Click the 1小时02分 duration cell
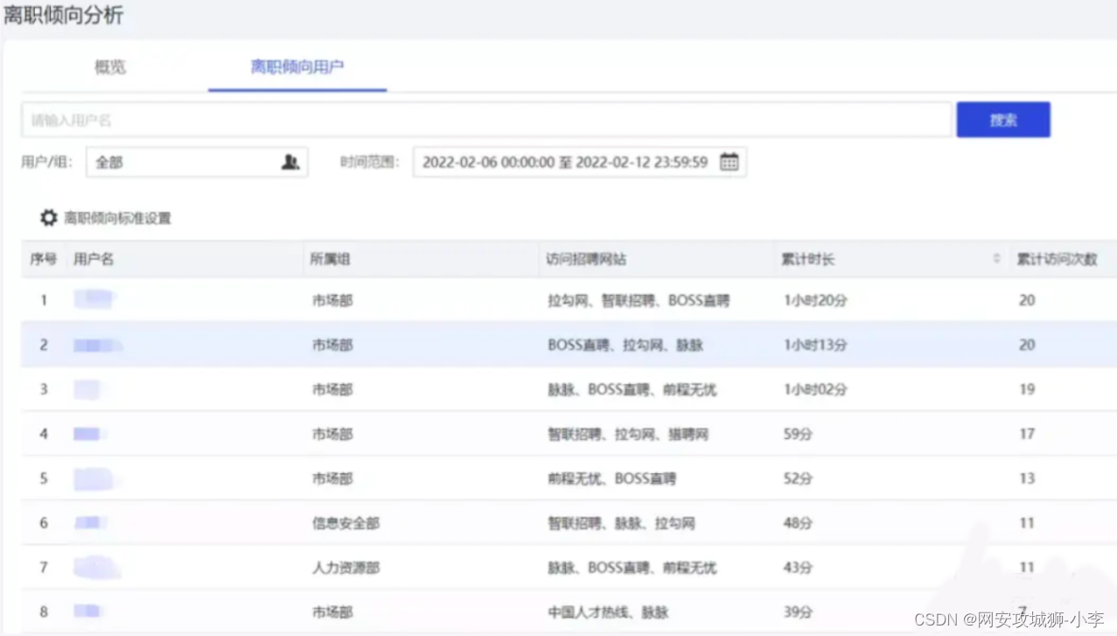The image size is (1117, 636). (816, 389)
